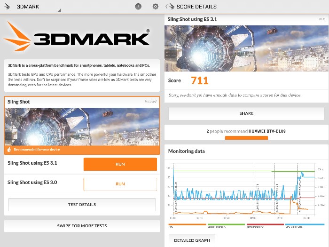The image size is (329, 247).
Task: Open settings gear icon
Action: (155, 7)
